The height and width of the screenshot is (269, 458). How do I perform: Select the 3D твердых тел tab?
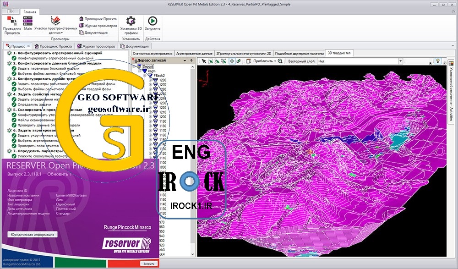[339, 53]
